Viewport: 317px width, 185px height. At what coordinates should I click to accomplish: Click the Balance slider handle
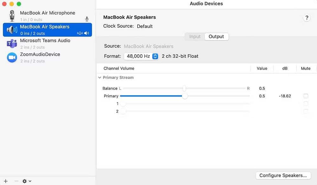185,88
